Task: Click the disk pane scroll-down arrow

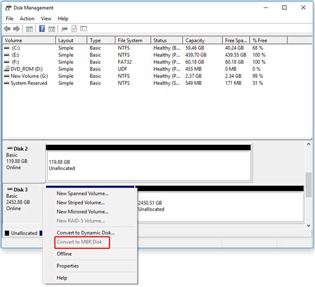Action: tap(308, 226)
